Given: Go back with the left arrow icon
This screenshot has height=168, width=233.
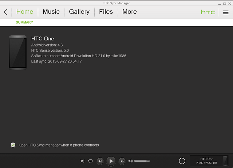Looking at the screenshot, I should 6,12.
